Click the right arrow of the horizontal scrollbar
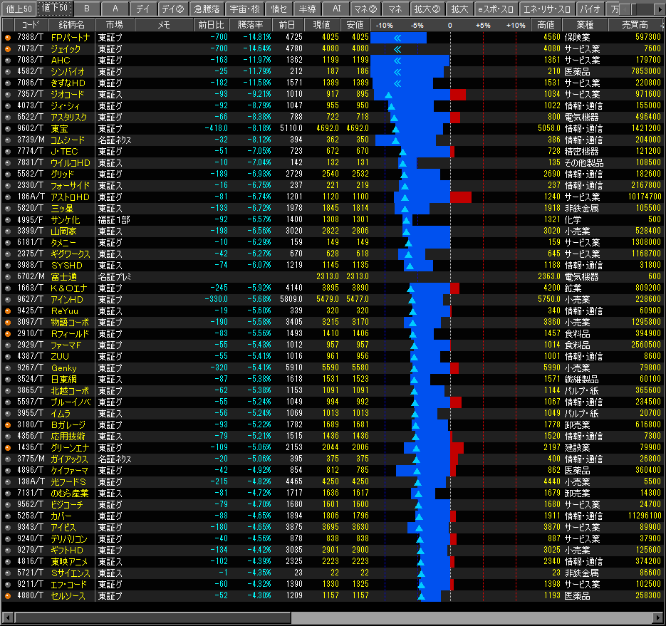Viewport: 666px width, 626px height. pyautogui.click(x=659, y=617)
